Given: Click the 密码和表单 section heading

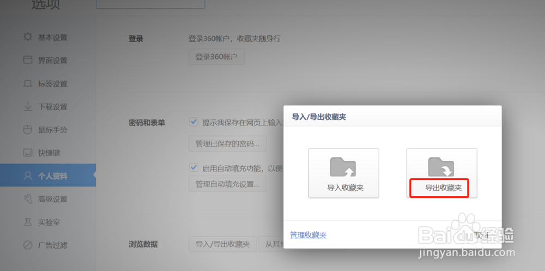Looking at the screenshot, I should pos(147,123).
